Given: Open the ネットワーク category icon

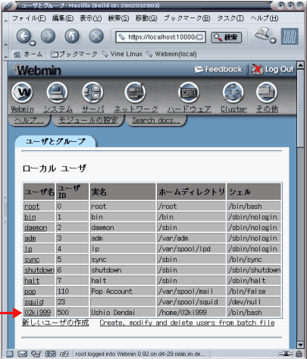Looking at the screenshot, I should 135,93.
